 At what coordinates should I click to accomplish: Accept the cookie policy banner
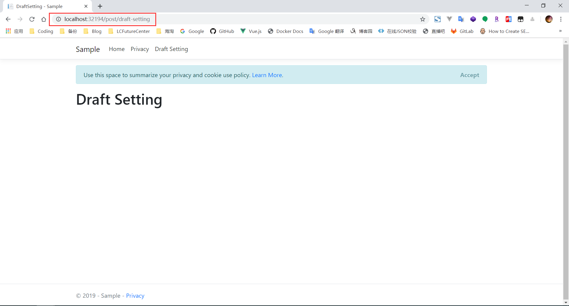pyautogui.click(x=469, y=75)
